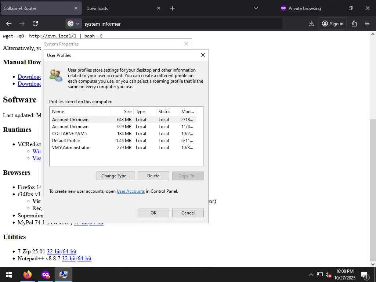
Task: Close the Collabnet Router tab
Action: (x=76, y=8)
